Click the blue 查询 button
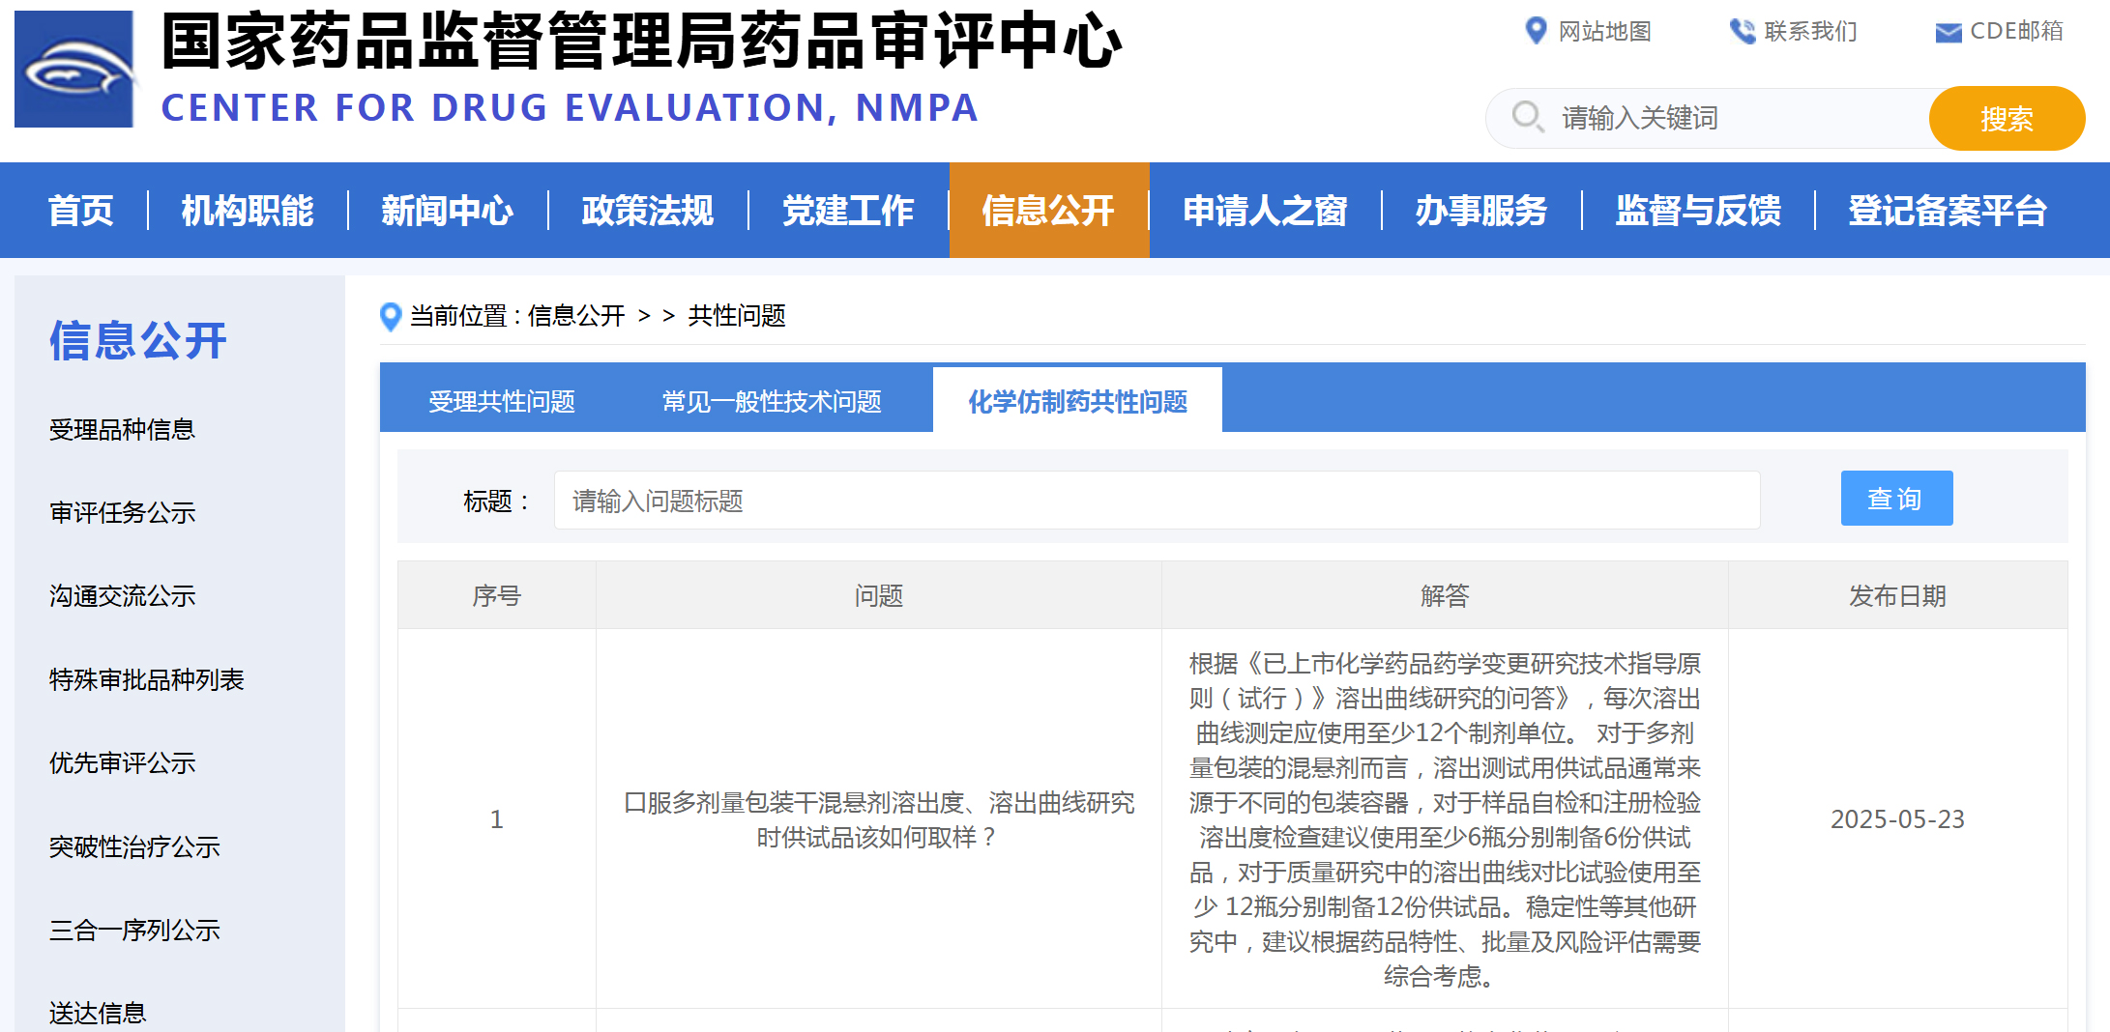The image size is (2110, 1032). pos(1896,499)
